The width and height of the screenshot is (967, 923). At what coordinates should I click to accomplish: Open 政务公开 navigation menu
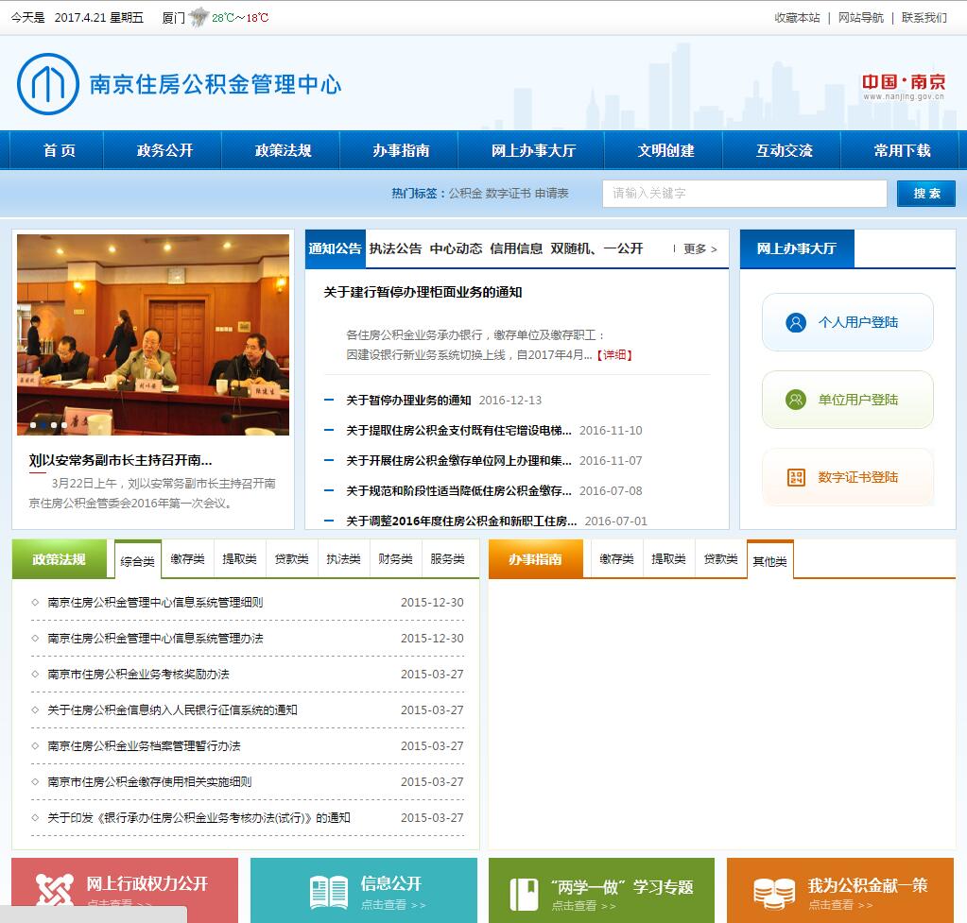[164, 150]
